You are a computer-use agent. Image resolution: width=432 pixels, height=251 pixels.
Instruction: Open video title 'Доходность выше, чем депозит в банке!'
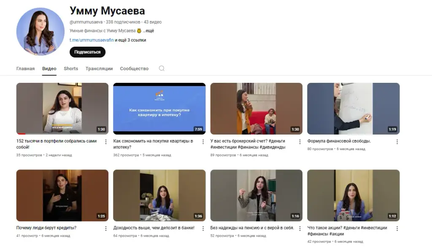pos(154,227)
